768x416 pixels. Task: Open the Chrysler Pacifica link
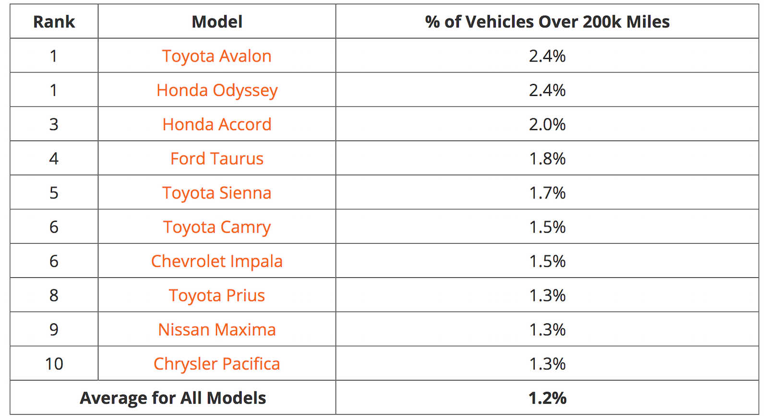(x=217, y=364)
